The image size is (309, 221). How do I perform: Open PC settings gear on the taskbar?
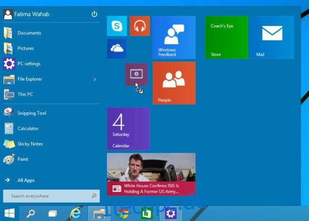coord(170,213)
